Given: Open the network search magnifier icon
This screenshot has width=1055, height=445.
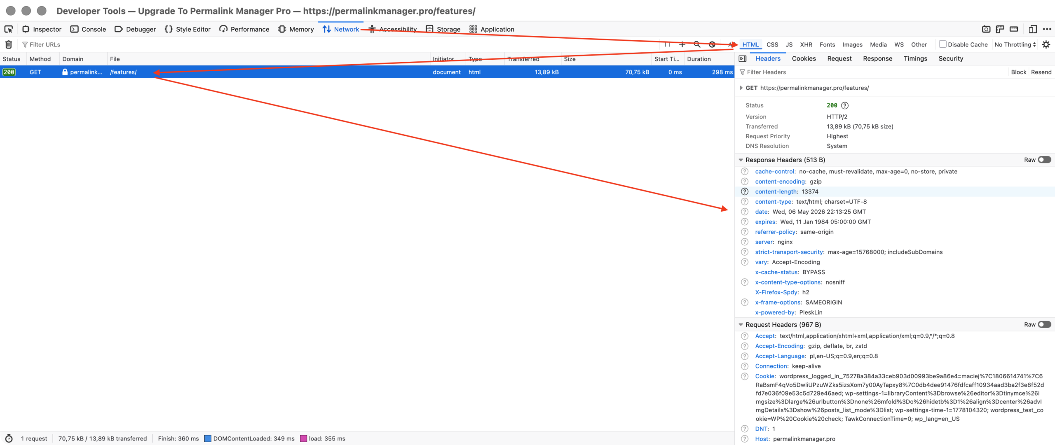Looking at the screenshot, I should pyautogui.click(x=697, y=44).
